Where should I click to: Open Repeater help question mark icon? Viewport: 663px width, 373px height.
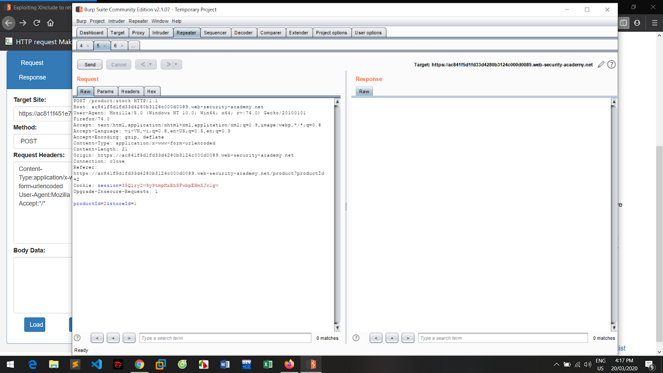point(611,65)
